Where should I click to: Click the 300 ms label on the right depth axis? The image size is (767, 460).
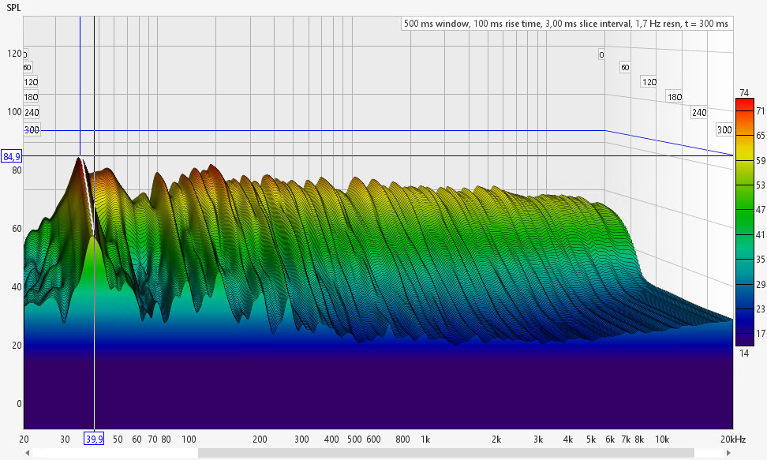pos(724,129)
